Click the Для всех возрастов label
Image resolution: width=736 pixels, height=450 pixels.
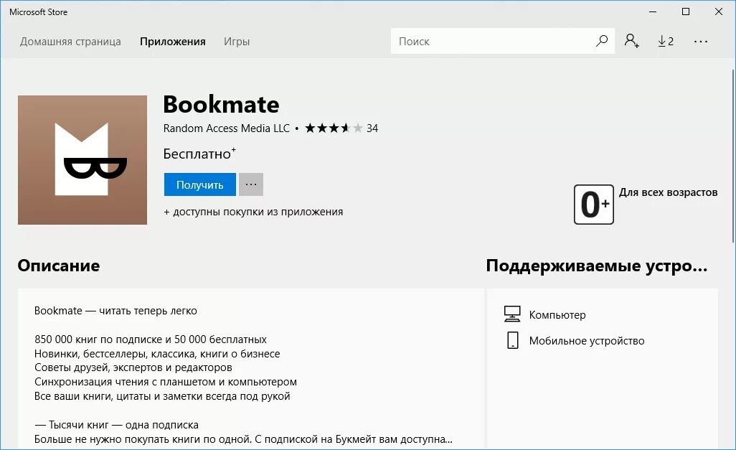(668, 192)
